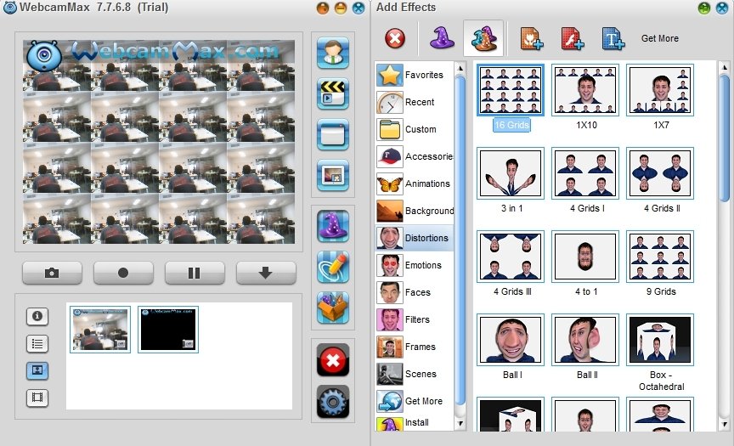Apply the 4 Grids I effect
Image resolution: width=734 pixels, height=446 pixels.
[x=585, y=173]
